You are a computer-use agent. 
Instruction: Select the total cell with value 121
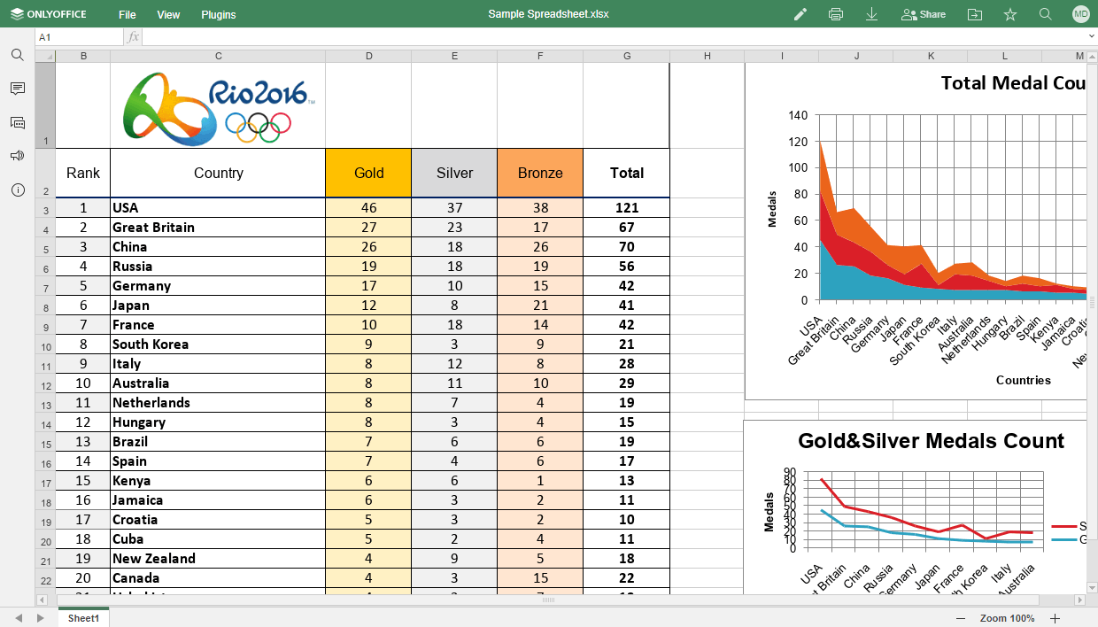(x=627, y=208)
